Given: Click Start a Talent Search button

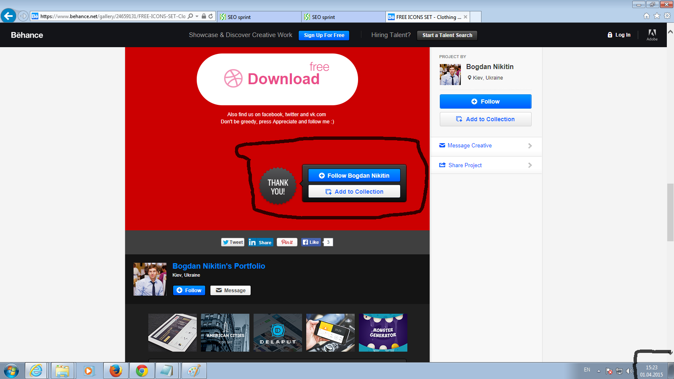Looking at the screenshot, I should coord(447,35).
